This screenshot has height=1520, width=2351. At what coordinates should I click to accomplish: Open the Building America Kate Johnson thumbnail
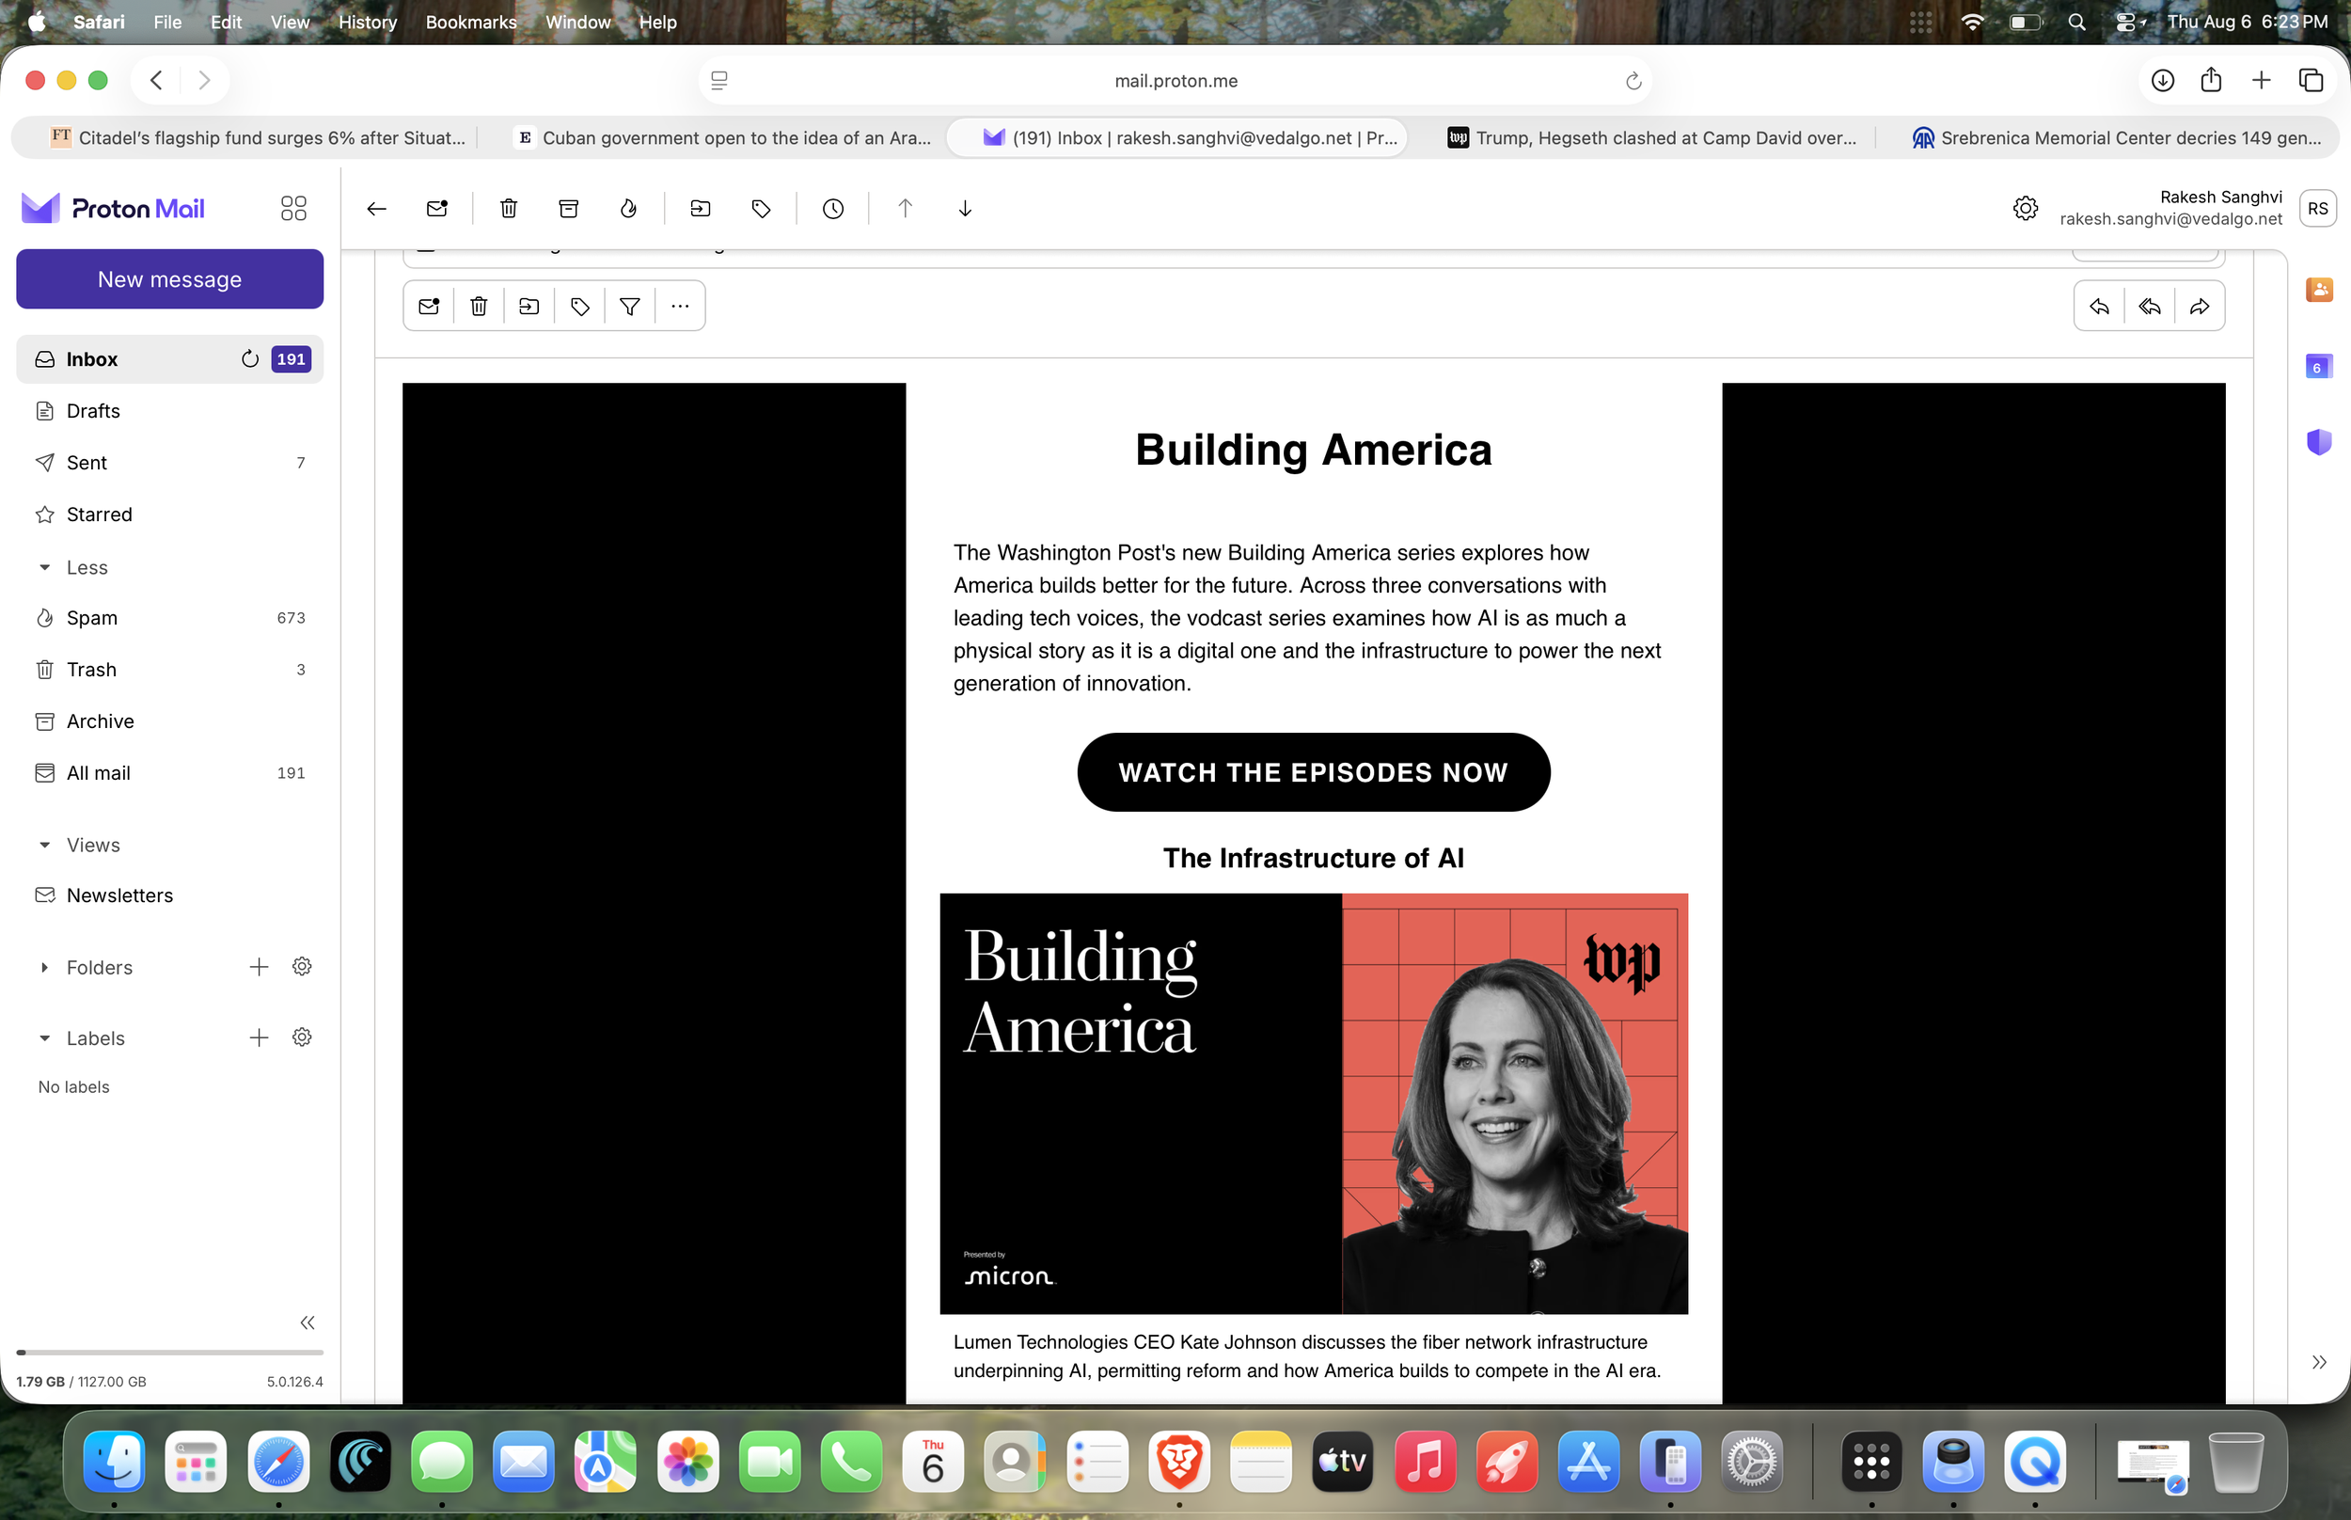point(1313,1103)
